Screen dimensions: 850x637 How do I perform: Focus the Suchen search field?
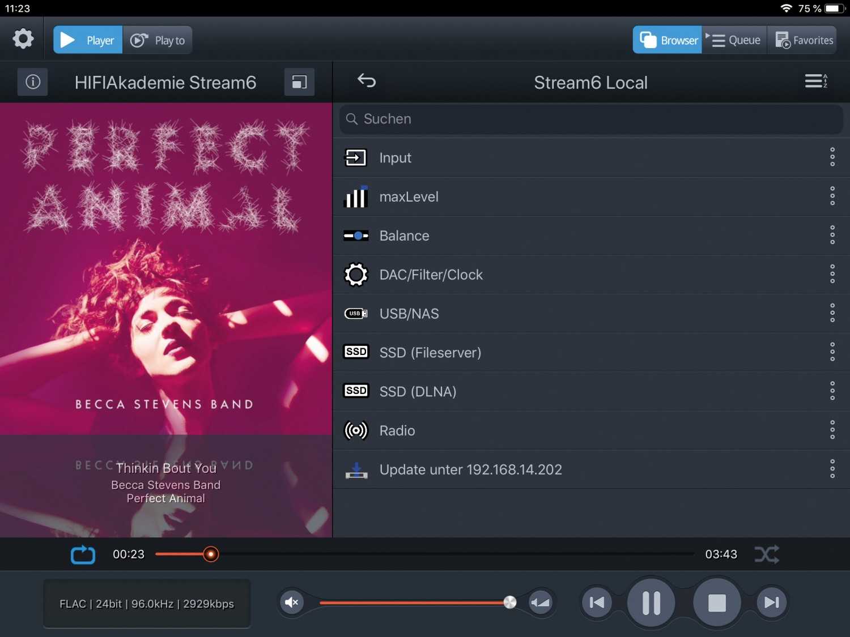tap(591, 119)
